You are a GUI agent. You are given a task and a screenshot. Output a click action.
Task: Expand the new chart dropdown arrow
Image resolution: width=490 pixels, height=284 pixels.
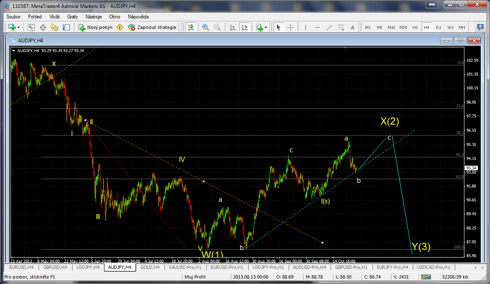[x=19, y=27]
